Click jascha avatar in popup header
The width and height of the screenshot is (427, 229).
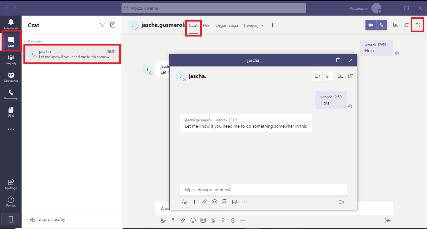pyautogui.click(x=181, y=76)
